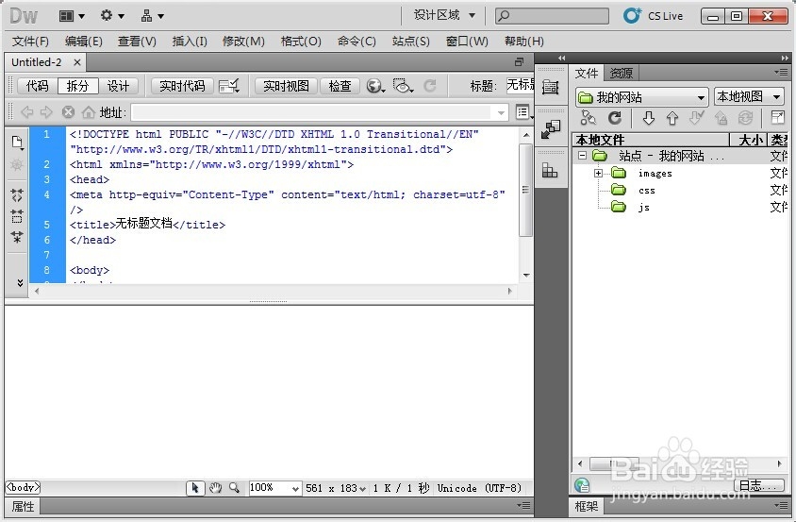Open the 文件(F) menu
The image size is (796, 522).
pyautogui.click(x=30, y=42)
